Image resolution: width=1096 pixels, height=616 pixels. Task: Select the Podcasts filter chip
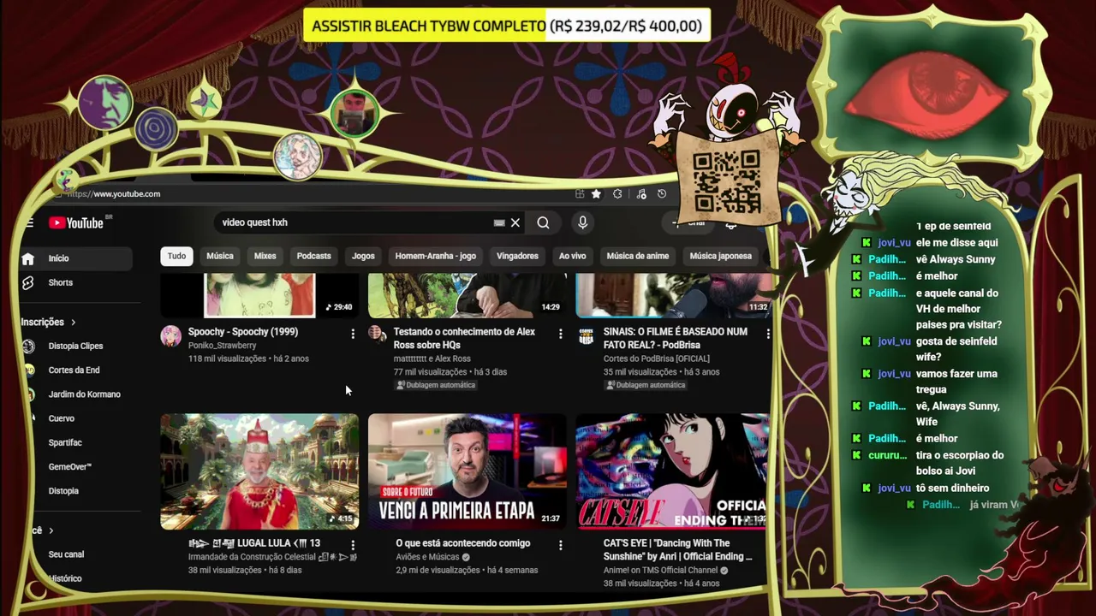[x=313, y=256]
